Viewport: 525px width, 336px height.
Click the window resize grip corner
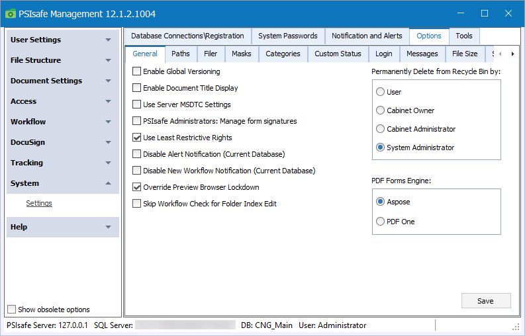(516, 327)
